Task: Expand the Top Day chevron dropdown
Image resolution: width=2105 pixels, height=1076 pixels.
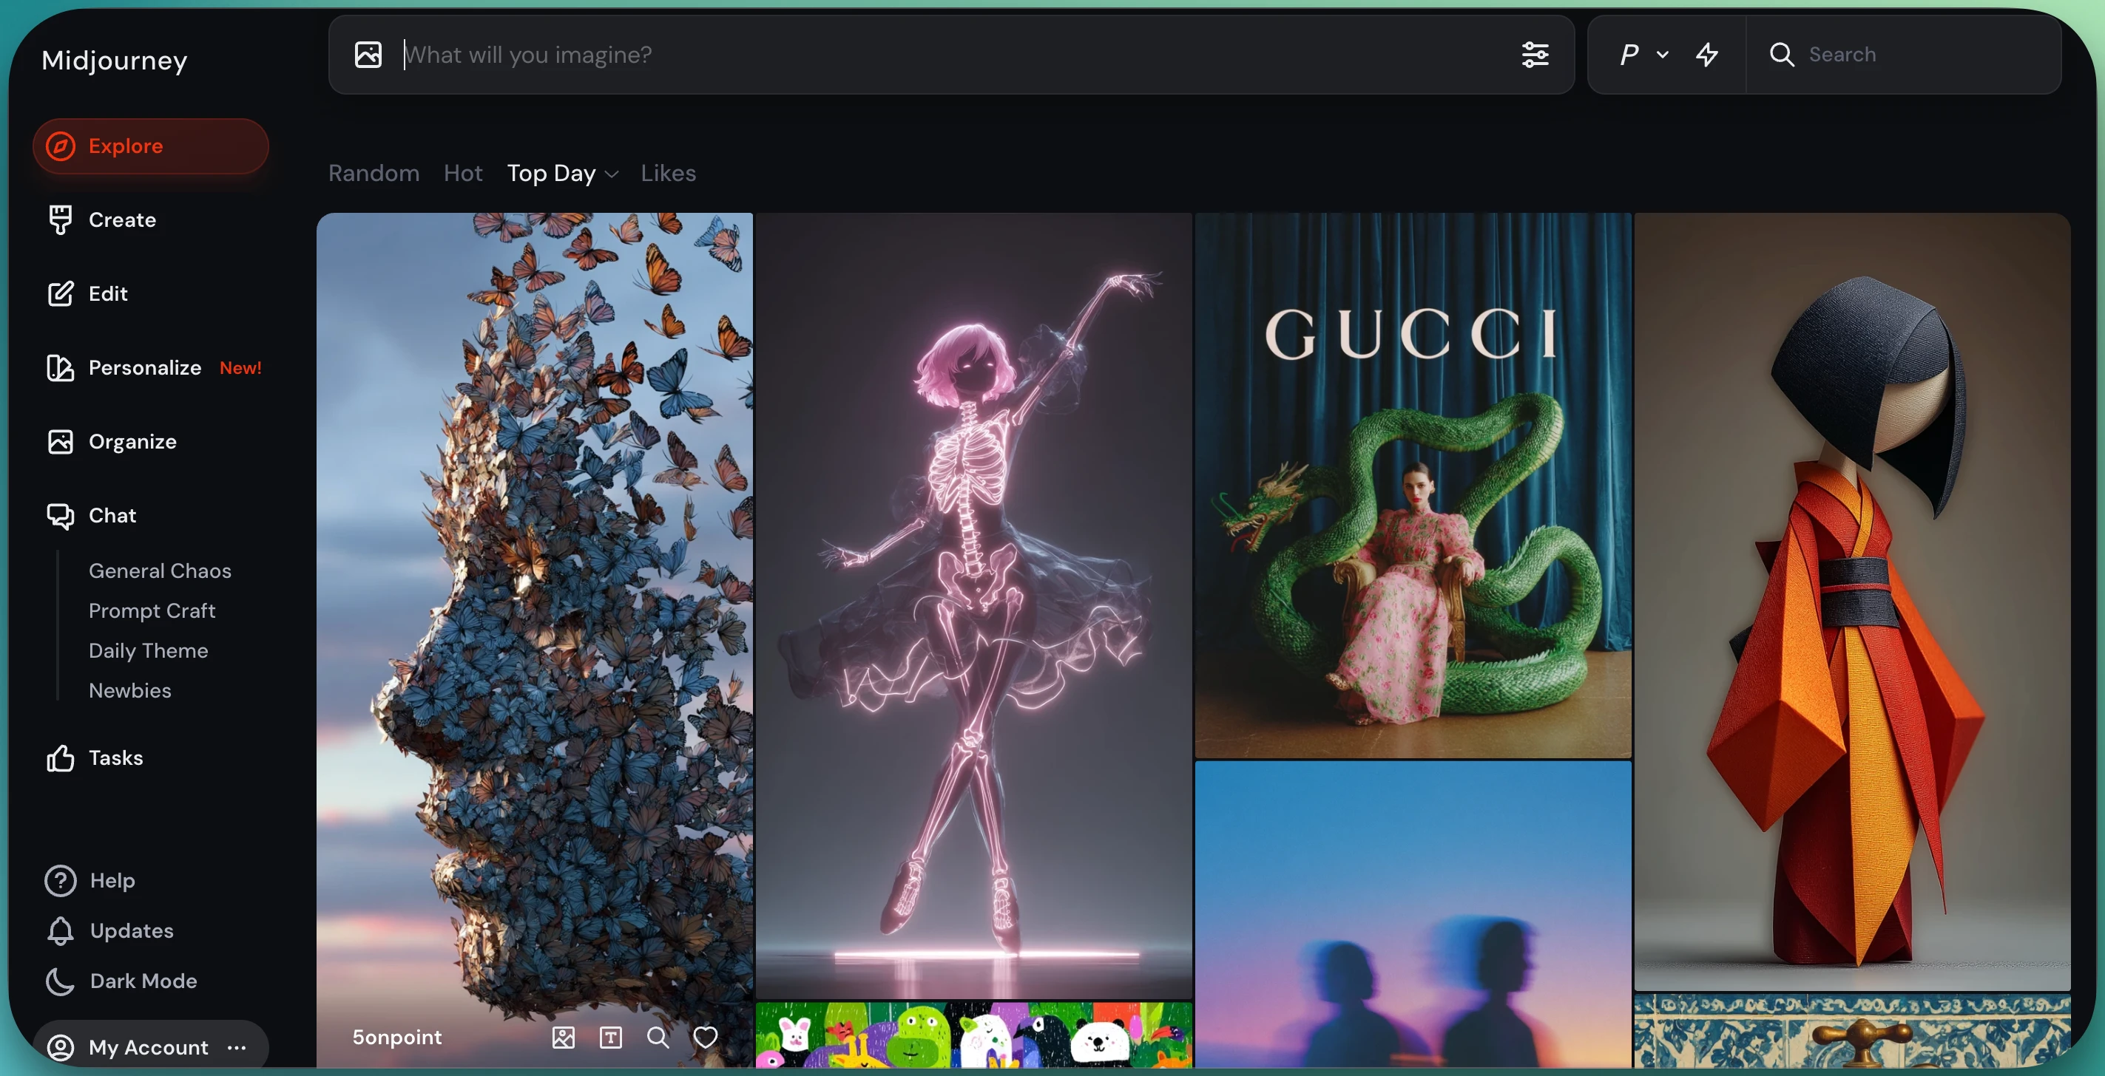Action: (611, 174)
